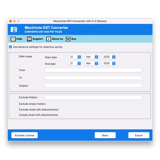Go back with the Back button
This screenshot has height=160, width=160.
click(x=105, y=135)
